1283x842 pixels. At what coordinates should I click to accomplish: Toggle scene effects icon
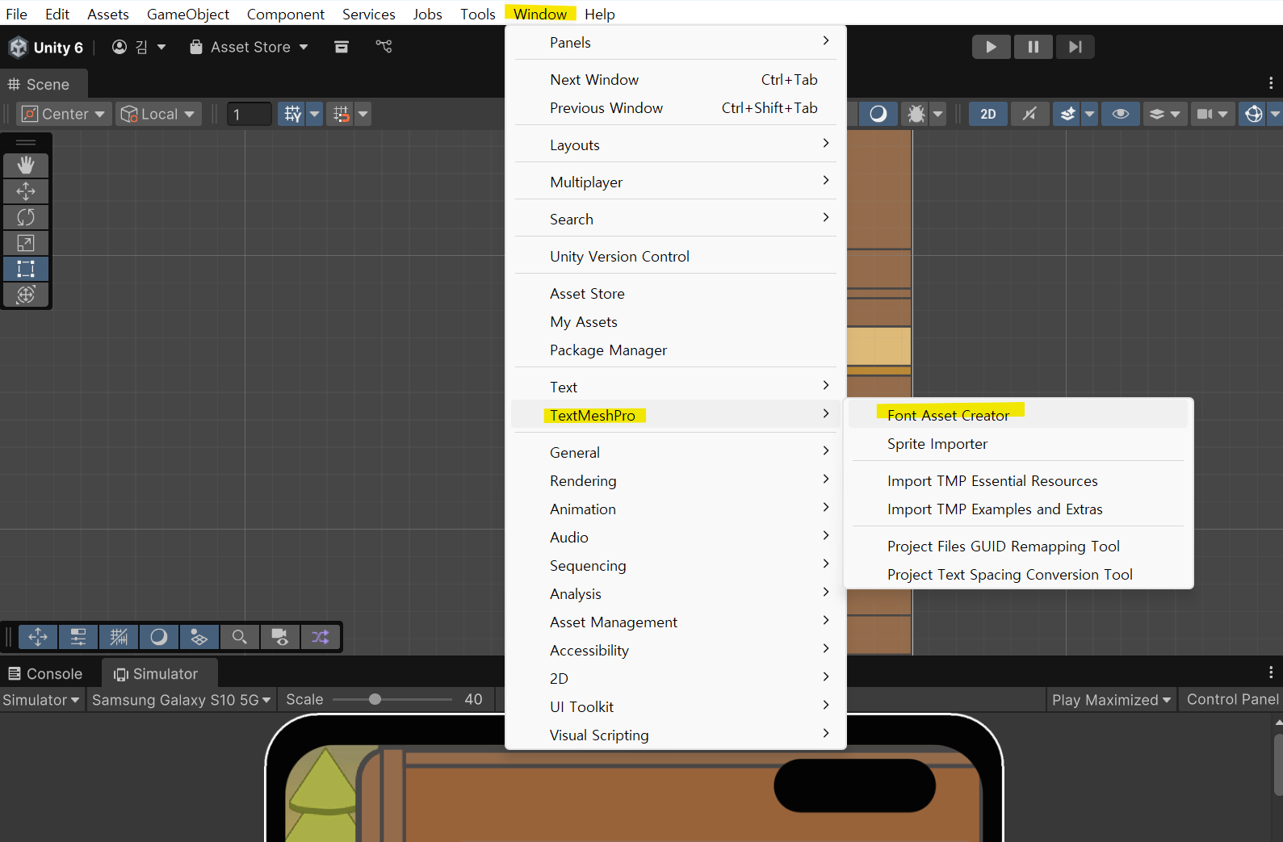(x=1067, y=114)
